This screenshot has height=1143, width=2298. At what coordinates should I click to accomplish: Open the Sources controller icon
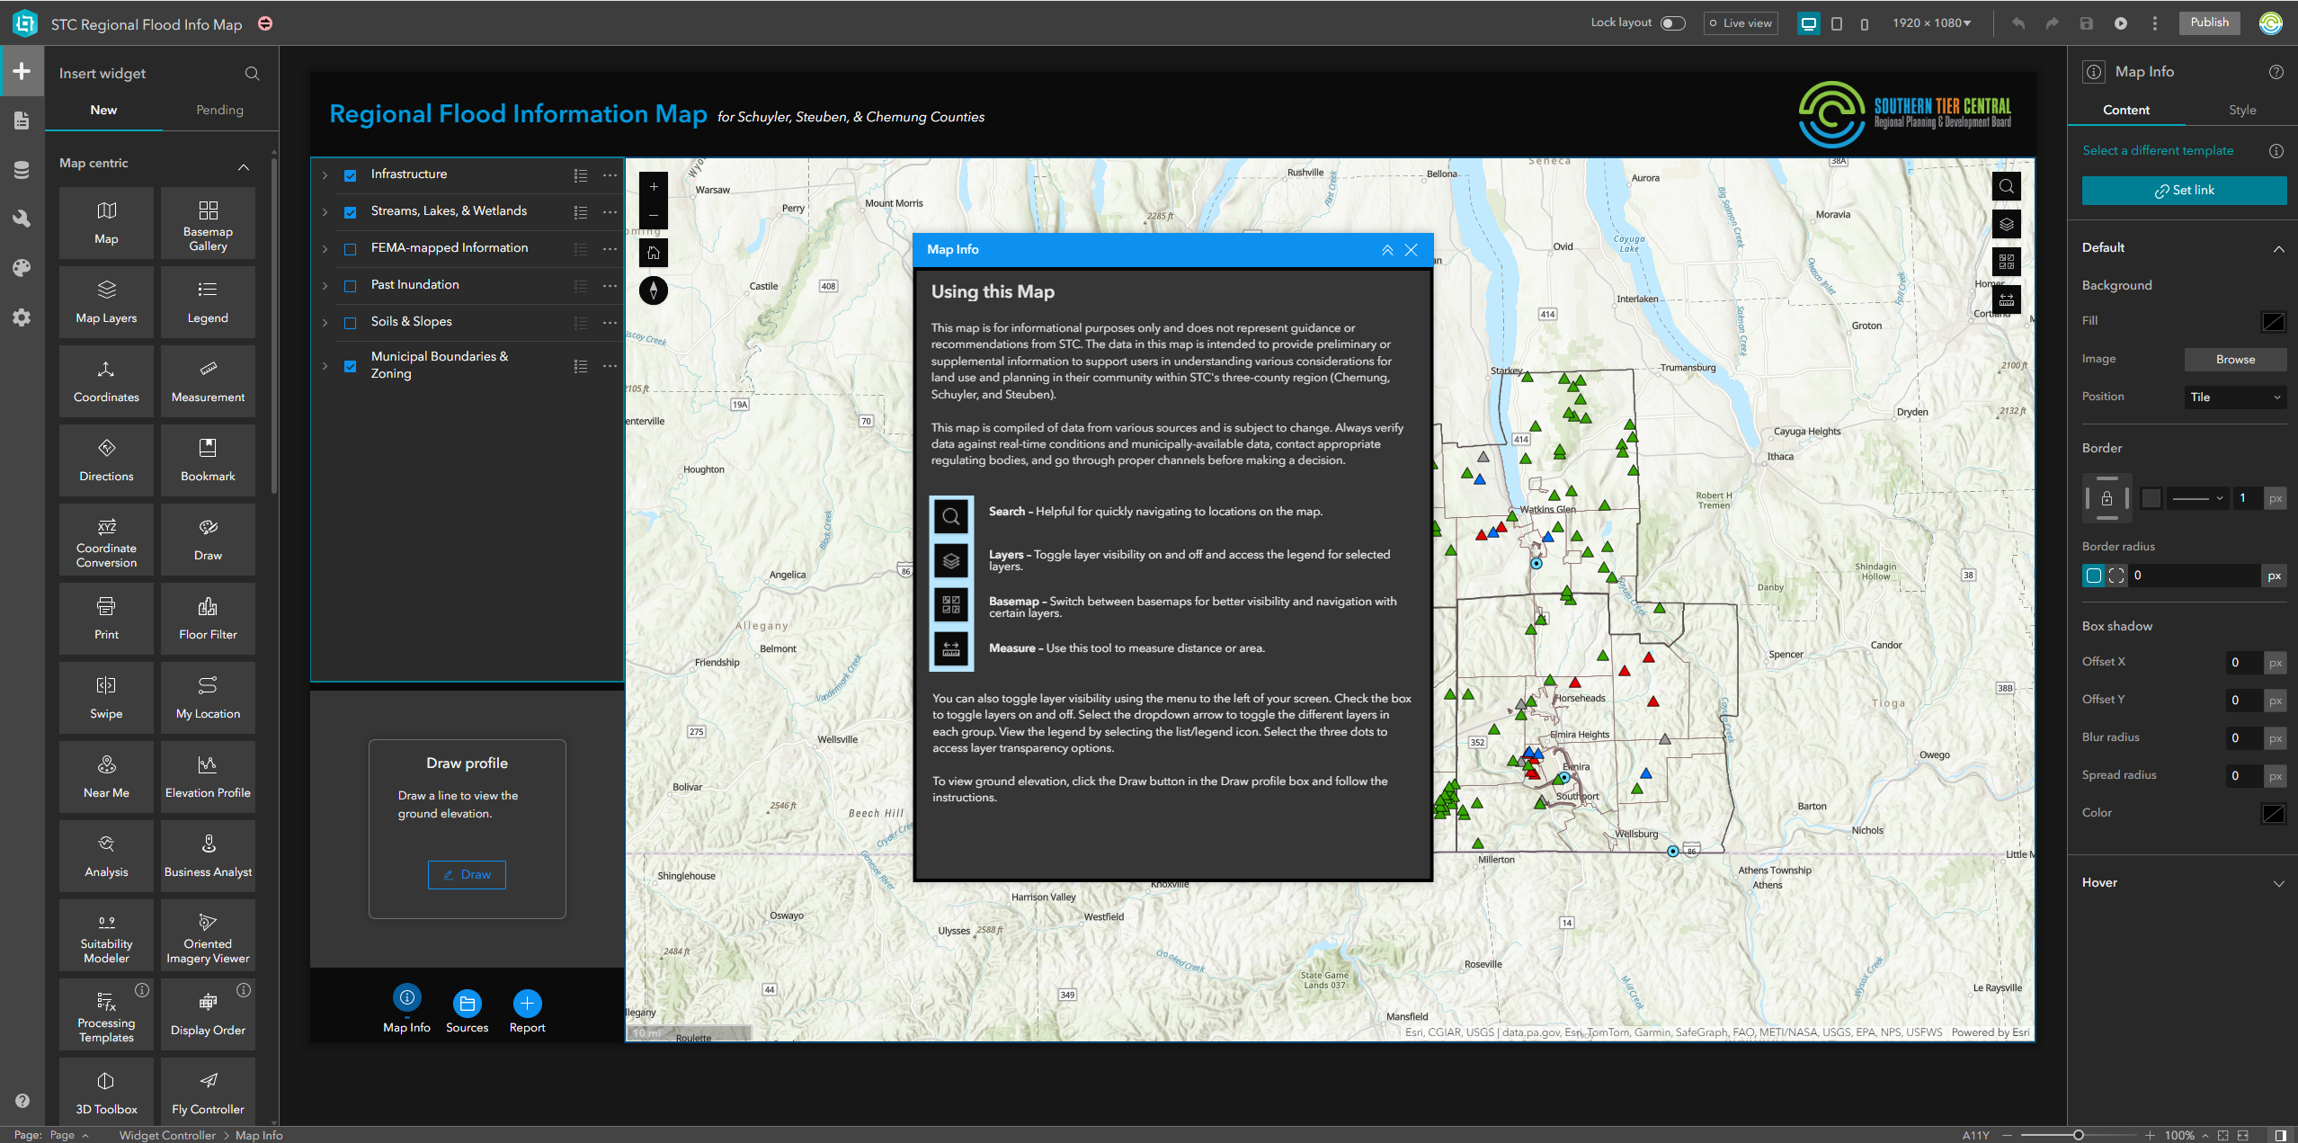tap(467, 1003)
